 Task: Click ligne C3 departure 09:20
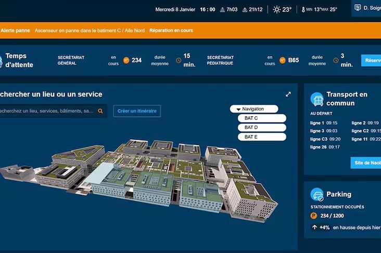point(325,139)
